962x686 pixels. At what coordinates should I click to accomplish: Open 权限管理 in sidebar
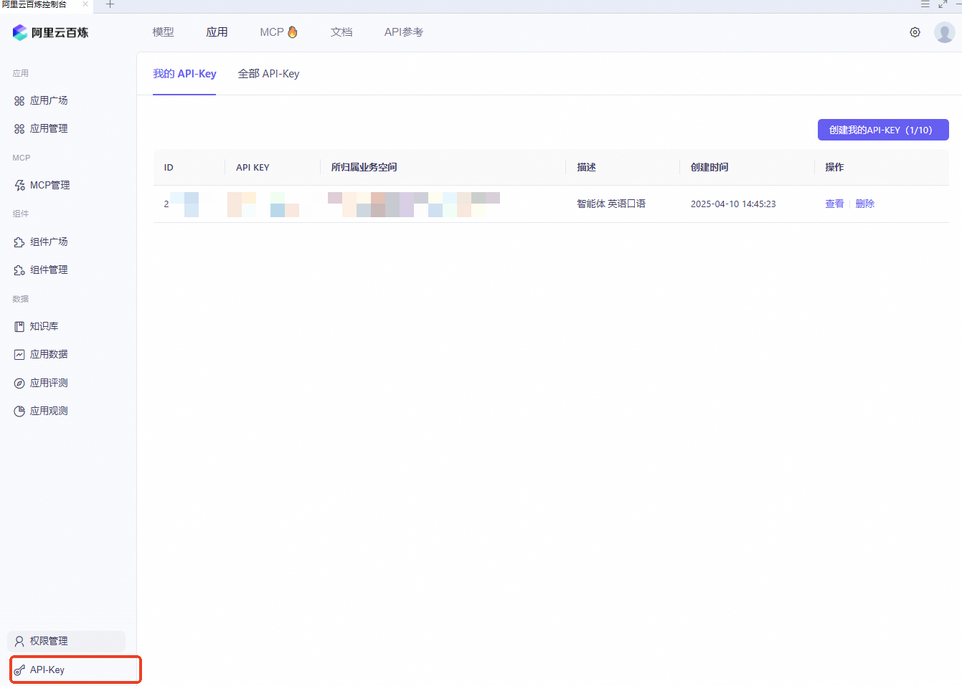(67, 642)
